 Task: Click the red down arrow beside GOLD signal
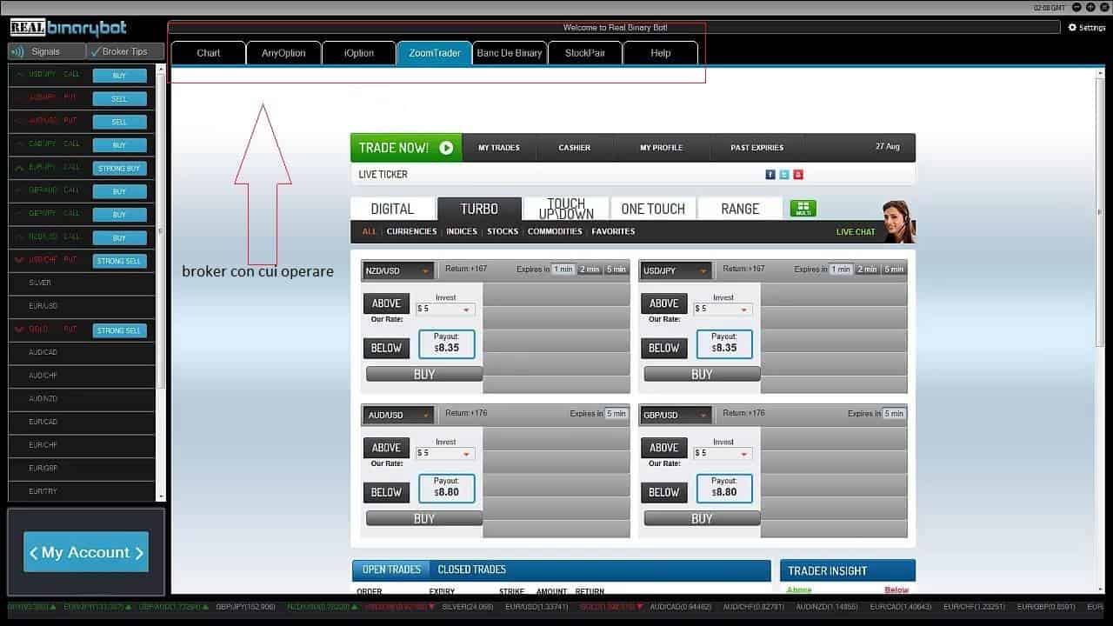[x=20, y=330]
